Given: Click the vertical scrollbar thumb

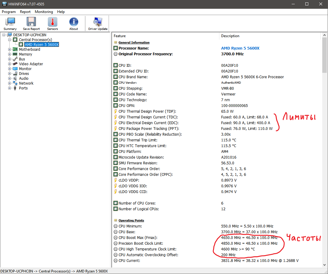Looking at the screenshot, I should pyautogui.click(x=324, y=55).
